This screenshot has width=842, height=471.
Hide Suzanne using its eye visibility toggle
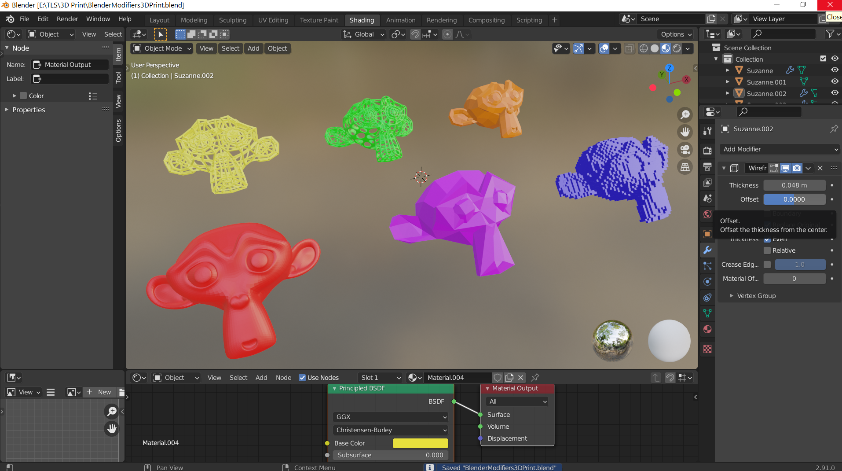[x=835, y=70]
